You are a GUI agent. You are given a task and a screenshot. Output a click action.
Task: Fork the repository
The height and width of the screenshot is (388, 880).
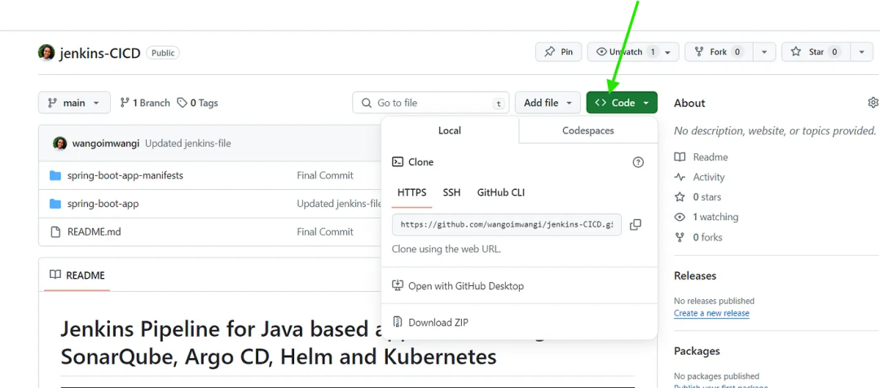point(719,51)
